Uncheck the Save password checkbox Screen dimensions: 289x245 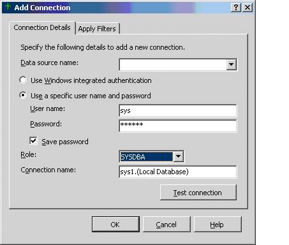(34, 140)
